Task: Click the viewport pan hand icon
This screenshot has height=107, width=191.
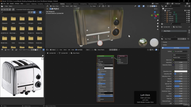Action: (158, 23)
